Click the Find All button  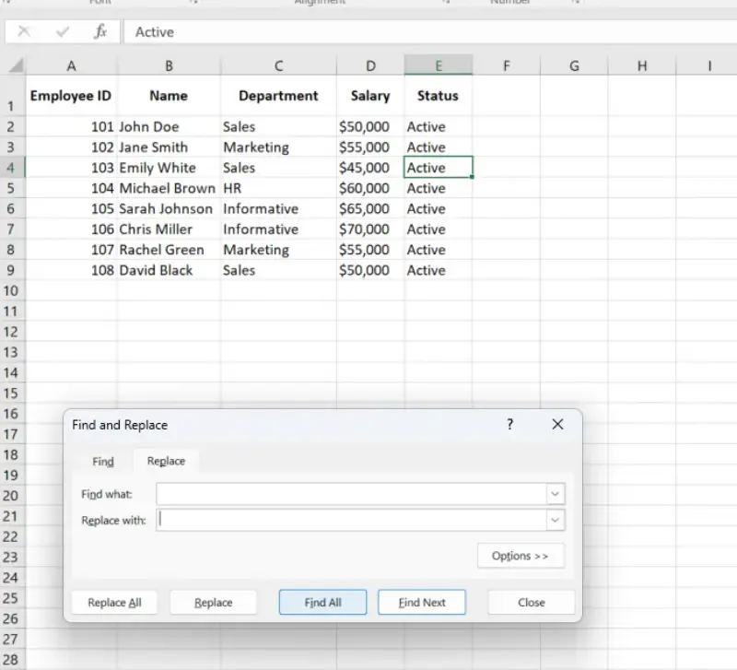pos(323,603)
